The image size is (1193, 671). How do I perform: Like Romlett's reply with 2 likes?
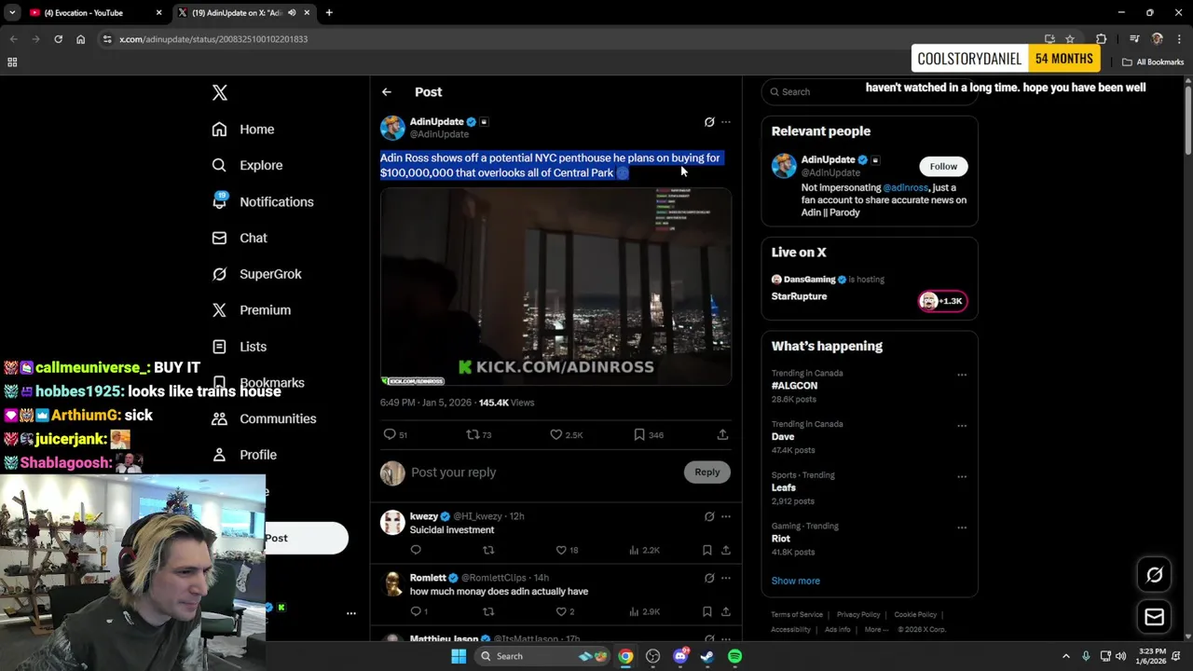[x=561, y=611]
